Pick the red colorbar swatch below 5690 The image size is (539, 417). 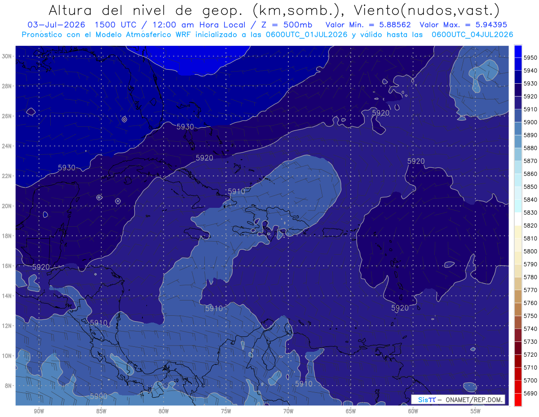[518, 399]
